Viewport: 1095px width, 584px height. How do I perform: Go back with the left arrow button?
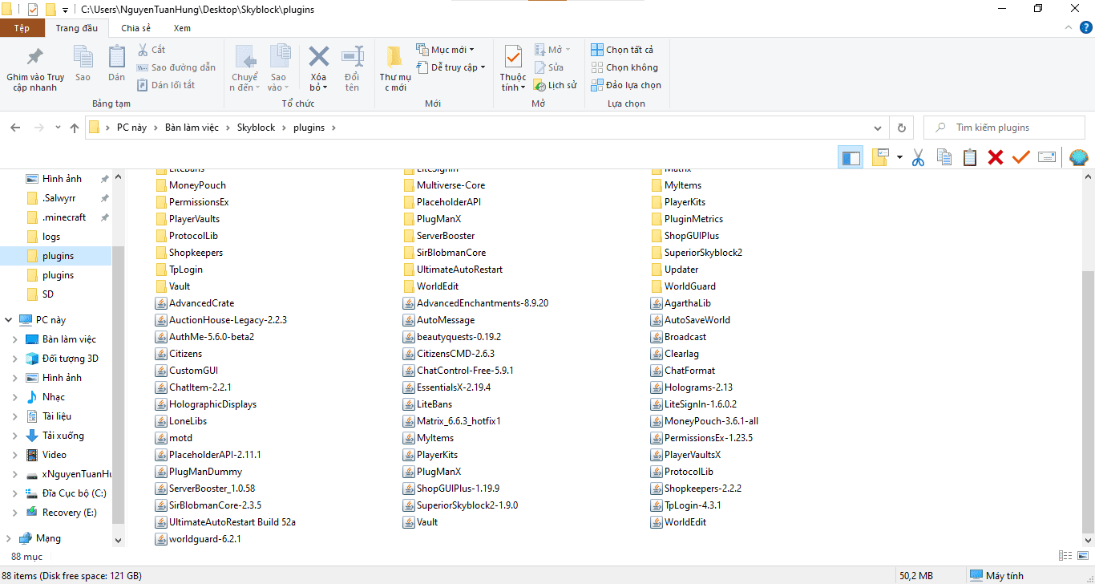[16, 128]
